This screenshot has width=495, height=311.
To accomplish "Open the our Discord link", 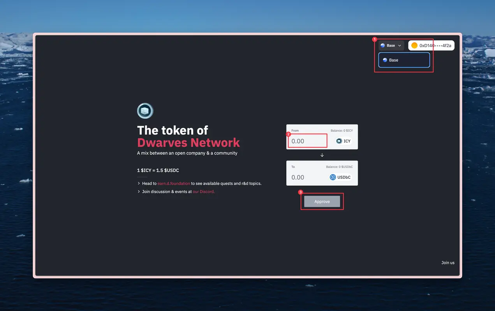I will [204, 192].
